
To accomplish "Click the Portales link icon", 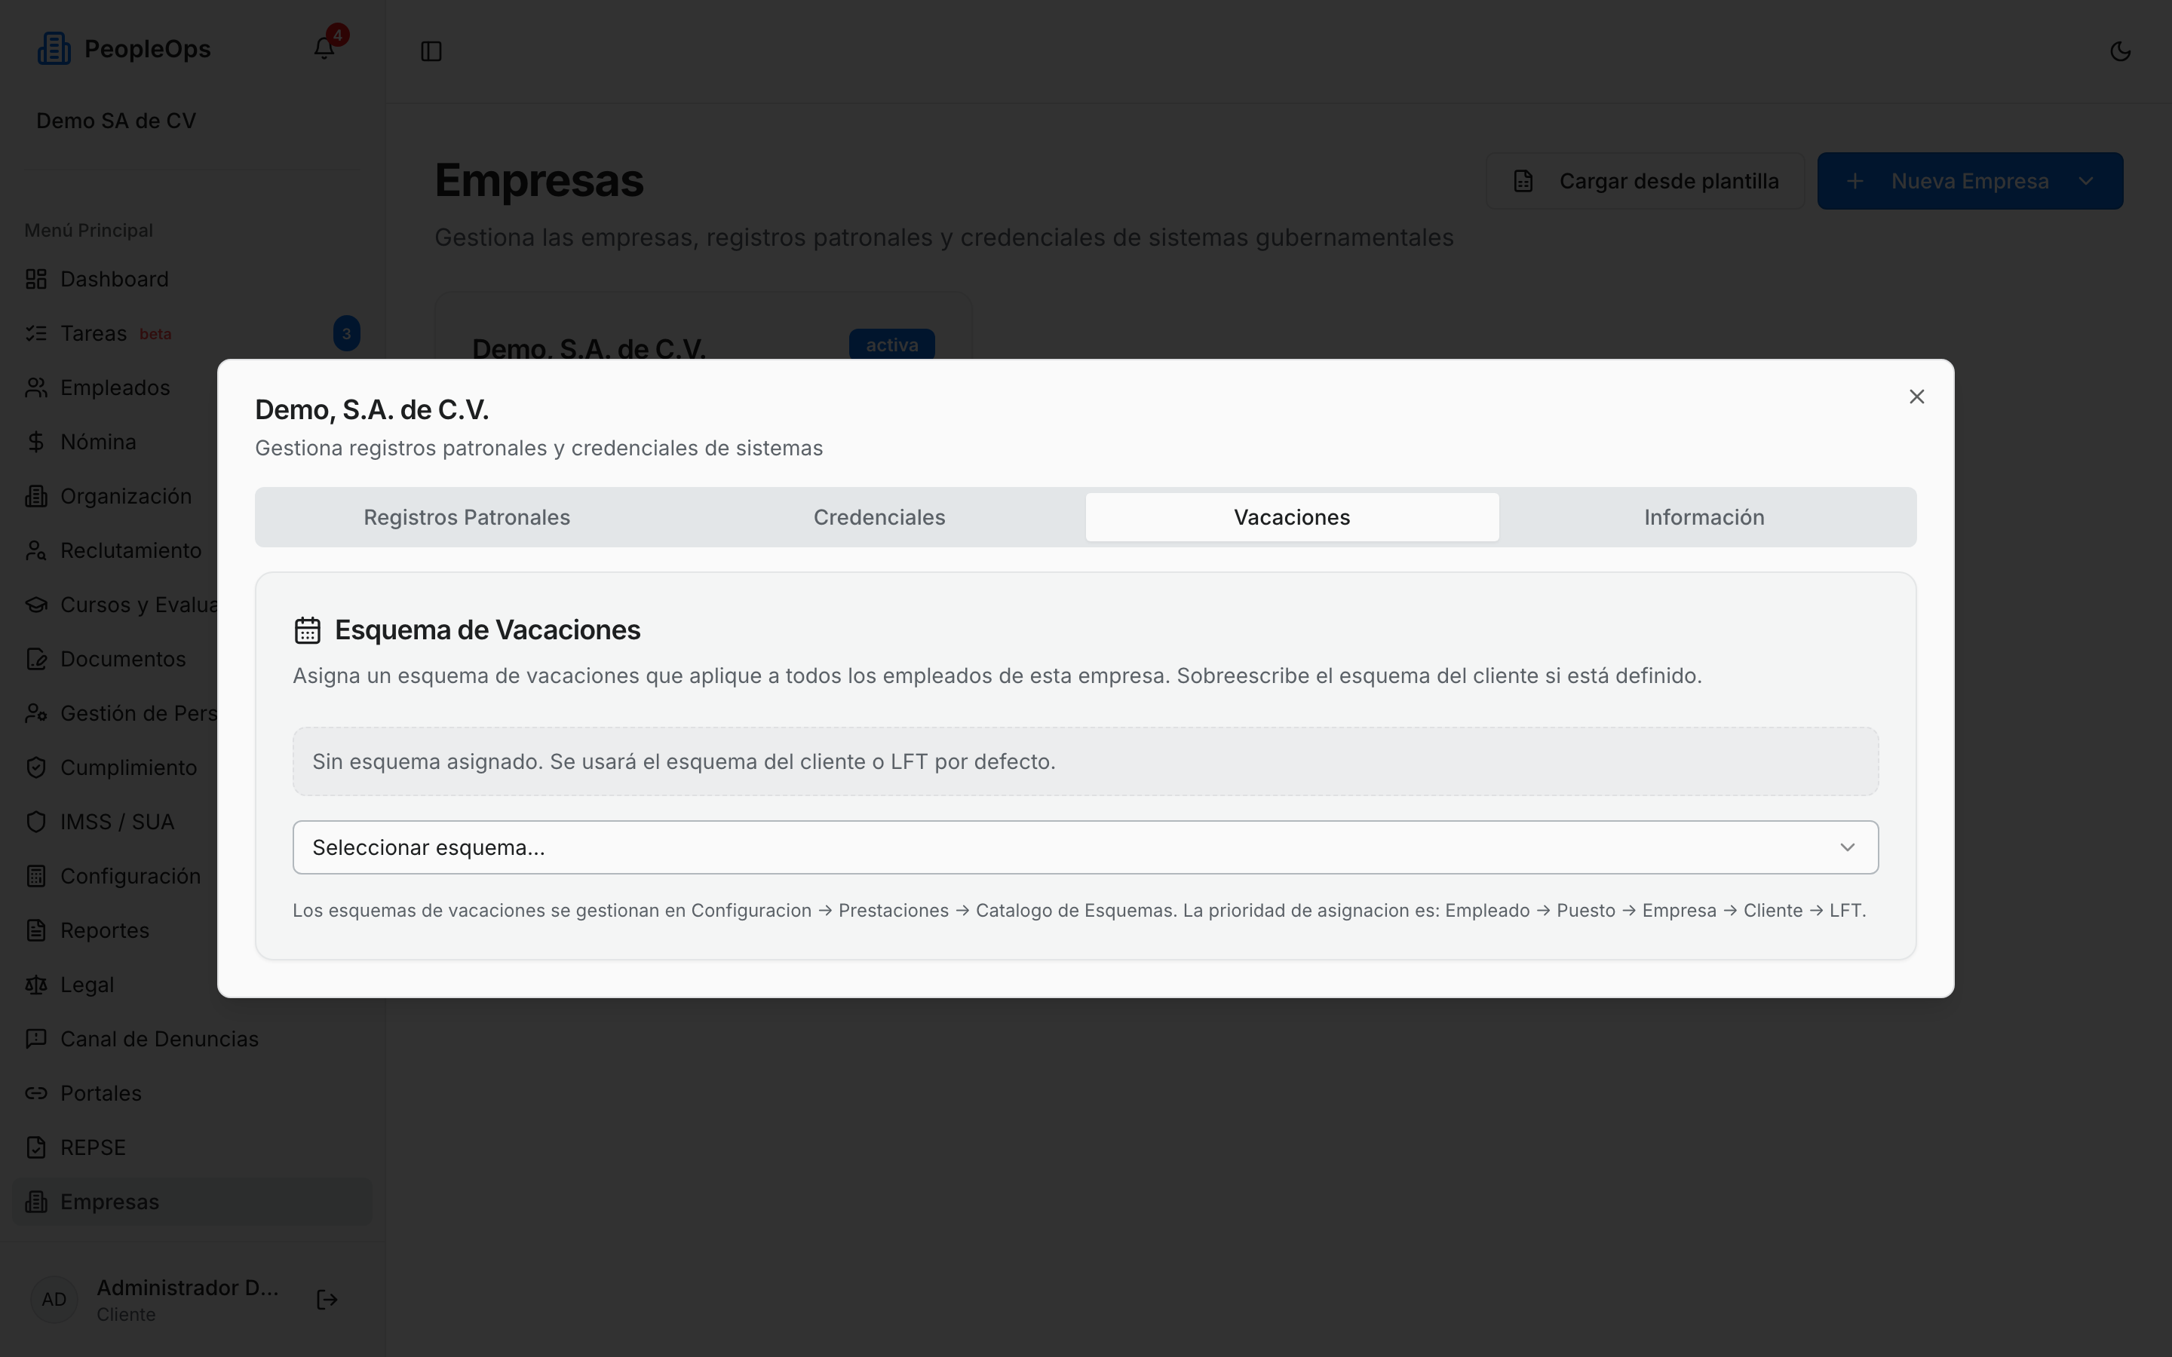I will coord(36,1094).
